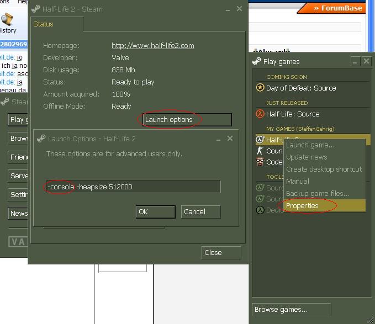Minimize the Half-Life 2 - Steam window
The image size is (375, 324).
pyautogui.click(x=228, y=9)
